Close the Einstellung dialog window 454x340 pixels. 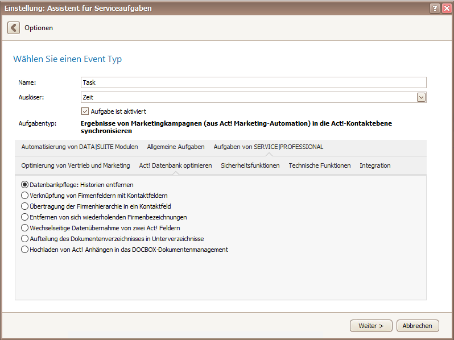tap(447, 8)
